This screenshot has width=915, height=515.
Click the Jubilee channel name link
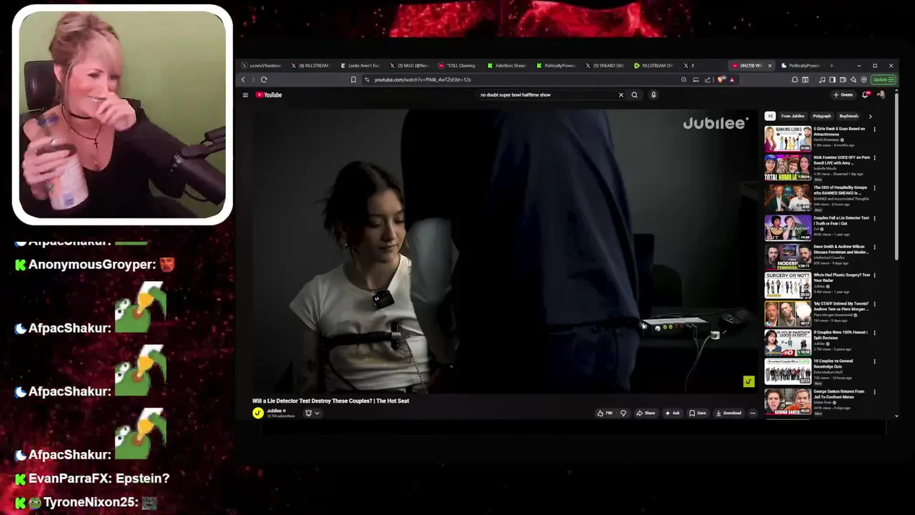pyautogui.click(x=274, y=411)
